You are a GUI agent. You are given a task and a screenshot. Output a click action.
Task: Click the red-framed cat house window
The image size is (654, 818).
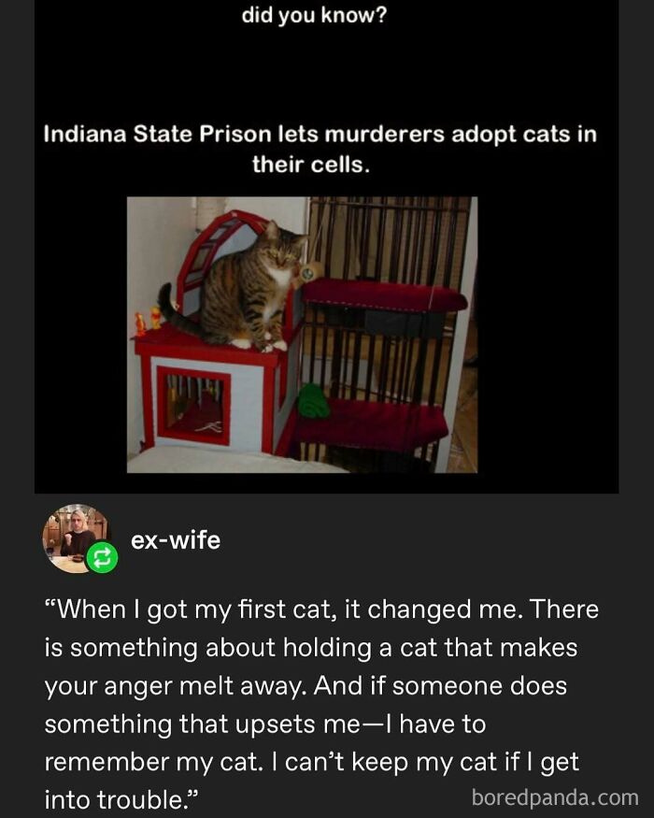(193, 406)
